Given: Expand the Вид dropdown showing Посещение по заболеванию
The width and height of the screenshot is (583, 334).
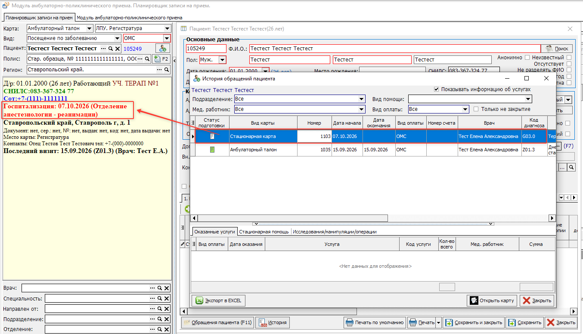Looking at the screenshot, I should (x=117, y=38).
